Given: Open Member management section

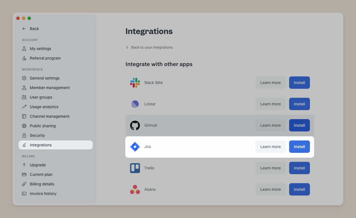Looking at the screenshot, I should click(56, 88).
